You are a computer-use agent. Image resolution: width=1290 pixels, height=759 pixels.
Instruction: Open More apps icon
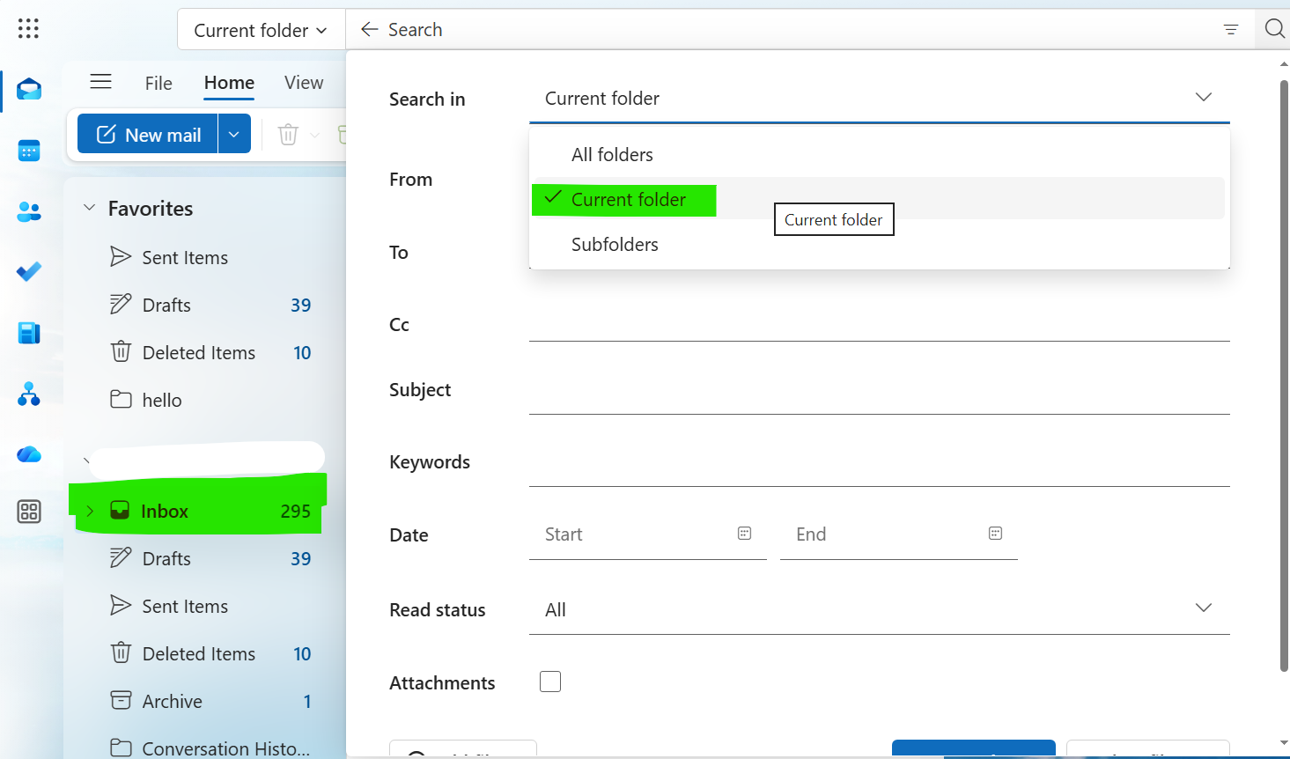tap(29, 512)
